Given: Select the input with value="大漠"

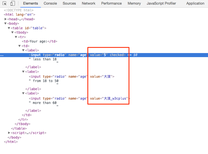Looking at the screenshot, I should (x=71, y=77).
